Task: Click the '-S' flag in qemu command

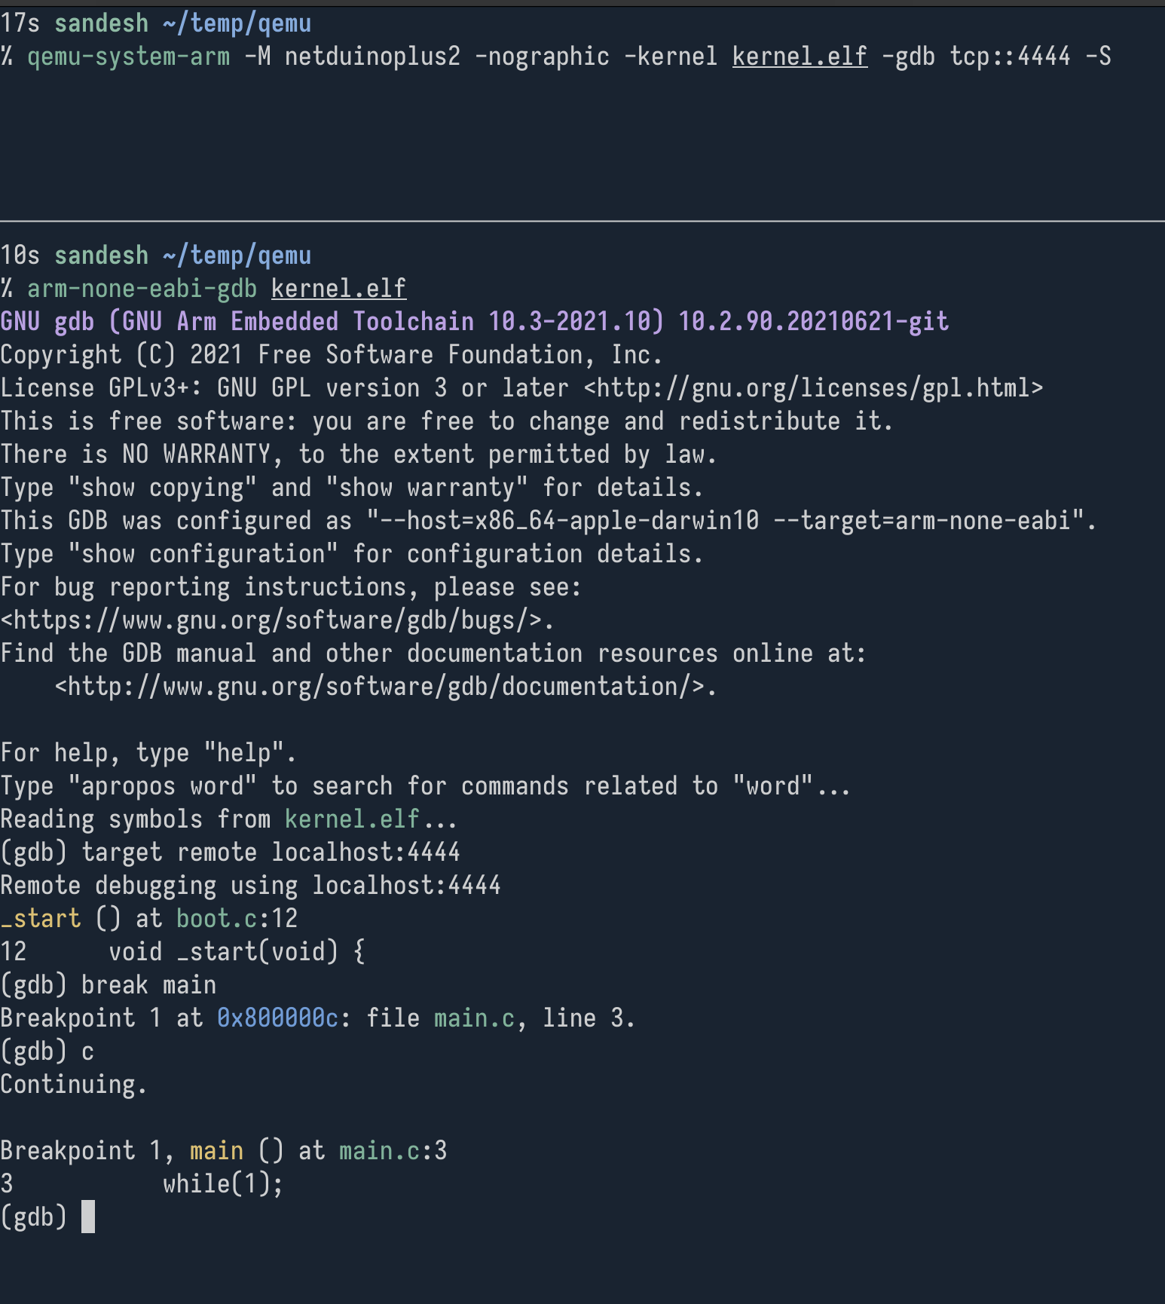Action: 1098,57
